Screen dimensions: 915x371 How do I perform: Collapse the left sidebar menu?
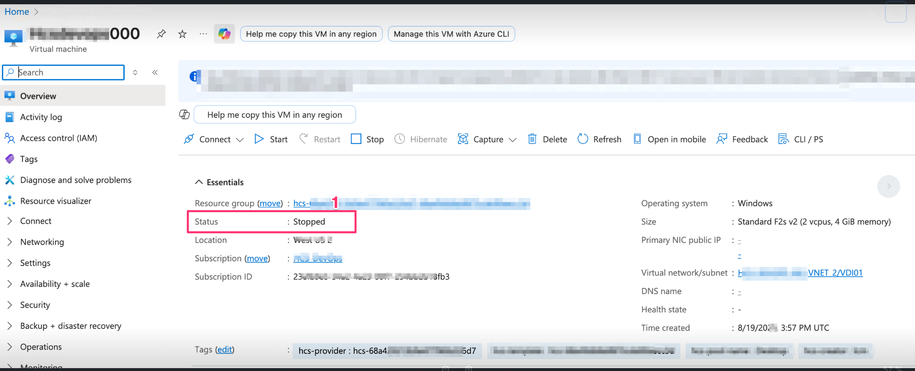(155, 72)
